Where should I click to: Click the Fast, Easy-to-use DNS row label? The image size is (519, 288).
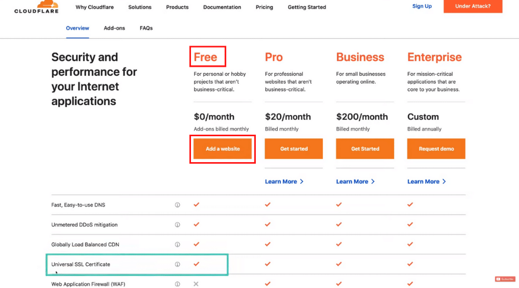[x=78, y=205]
